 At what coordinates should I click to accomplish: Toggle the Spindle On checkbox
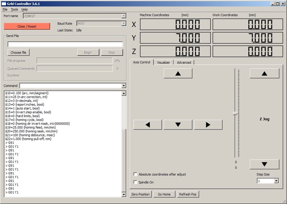pyautogui.click(x=136, y=182)
